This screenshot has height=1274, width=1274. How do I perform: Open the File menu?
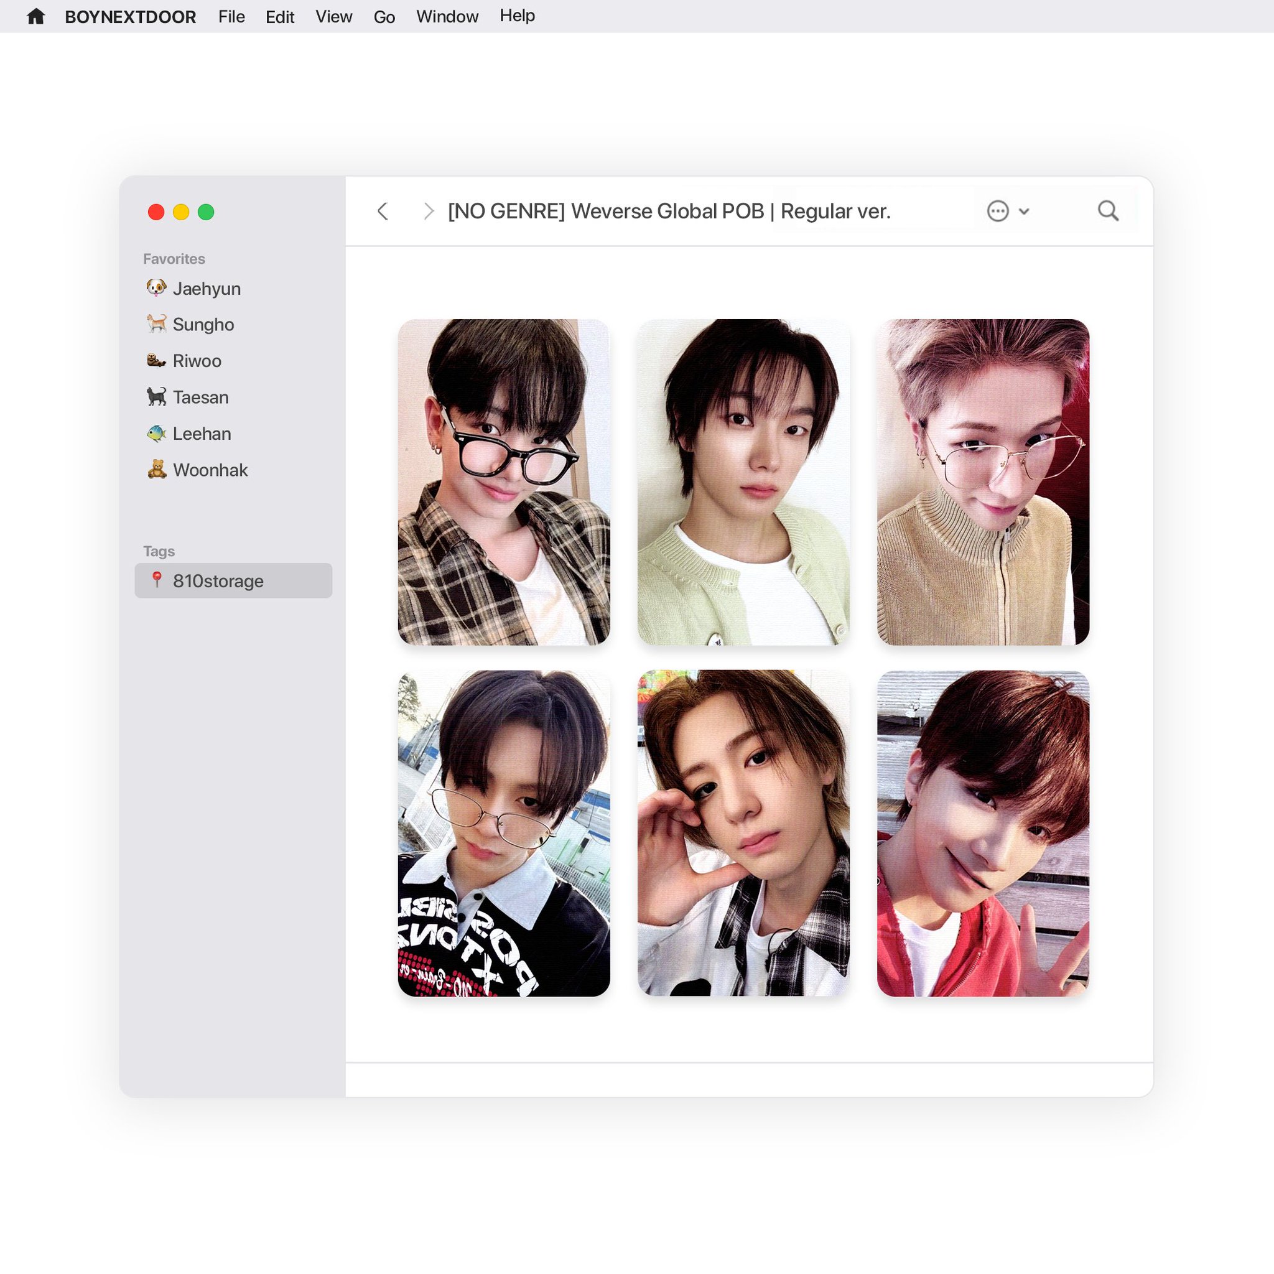click(231, 17)
